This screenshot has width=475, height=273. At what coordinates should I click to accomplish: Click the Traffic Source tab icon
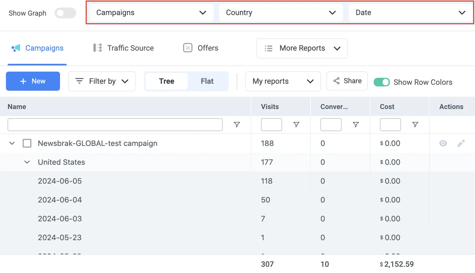coord(98,48)
